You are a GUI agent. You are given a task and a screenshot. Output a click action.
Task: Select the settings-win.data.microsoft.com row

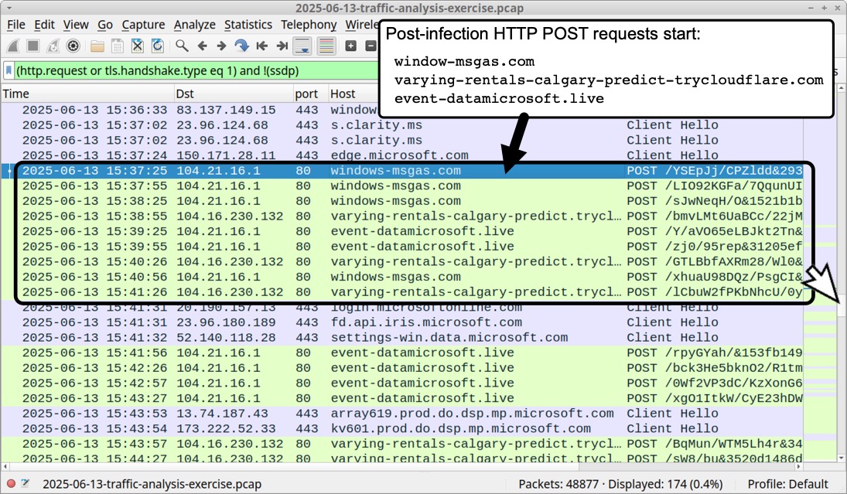pos(402,337)
